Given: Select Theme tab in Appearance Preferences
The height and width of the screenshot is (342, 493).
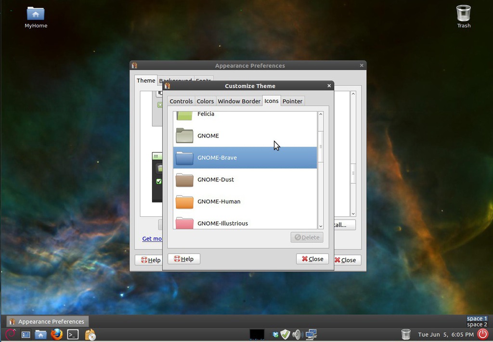Looking at the screenshot, I should [x=145, y=80].
